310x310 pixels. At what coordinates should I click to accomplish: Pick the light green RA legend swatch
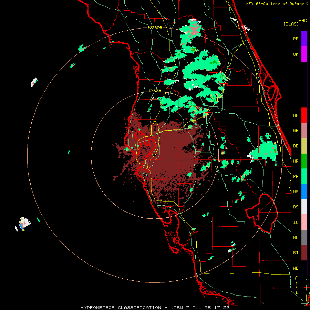(304, 176)
